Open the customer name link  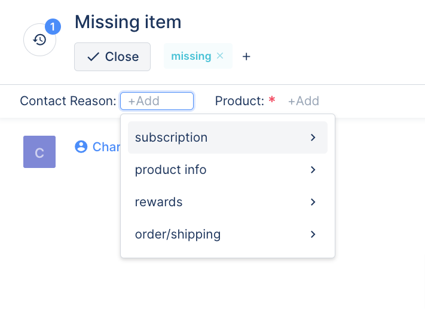coord(106,147)
